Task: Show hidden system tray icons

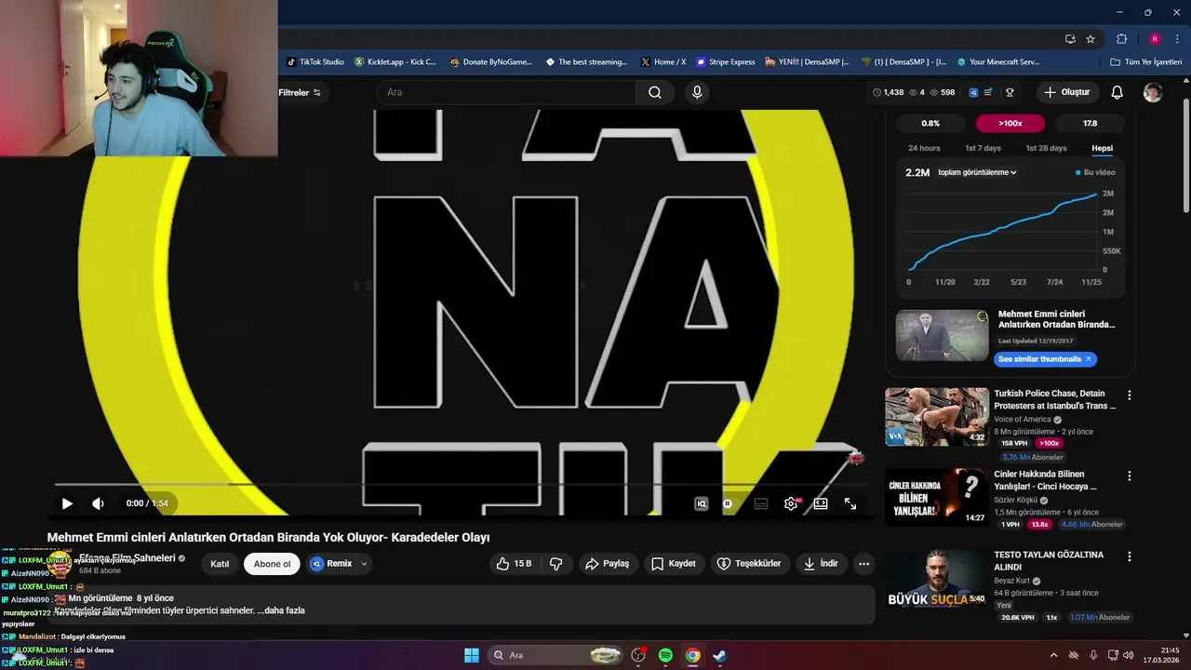Action: tap(1053, 655)
